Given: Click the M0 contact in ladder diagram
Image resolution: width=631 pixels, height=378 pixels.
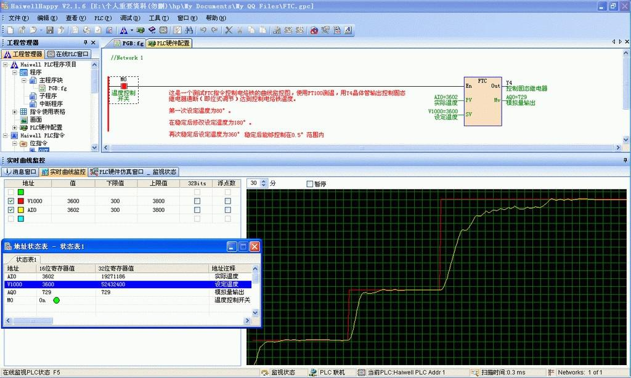Looking at the screenshot, I should 124,86.
